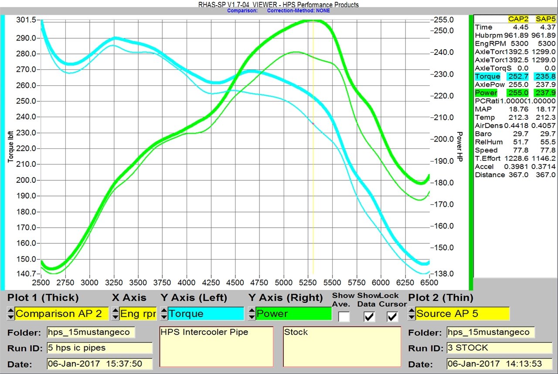Viewport: 558px width, 374px height.
Task: Click the X Axis stepper arrows
Action: pyautogui.click(x=115, y=313)
